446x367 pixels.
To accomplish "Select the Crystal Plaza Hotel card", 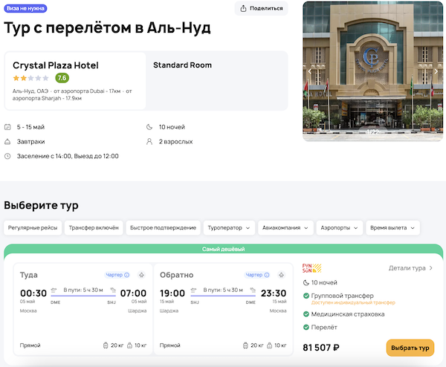I will pos(74,80).
